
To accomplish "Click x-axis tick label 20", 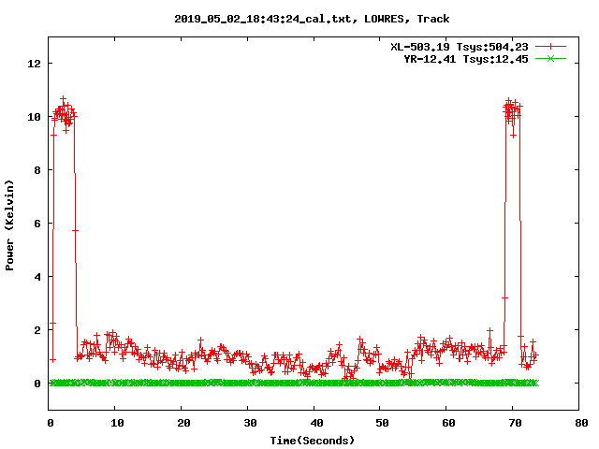I will [x=183, y=423].
